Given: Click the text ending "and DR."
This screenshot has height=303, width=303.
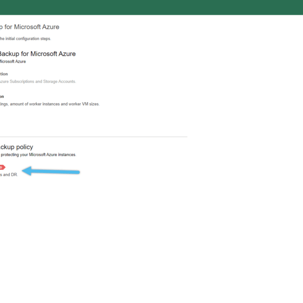Looking at the screenshot, I should tap(9, 175).
